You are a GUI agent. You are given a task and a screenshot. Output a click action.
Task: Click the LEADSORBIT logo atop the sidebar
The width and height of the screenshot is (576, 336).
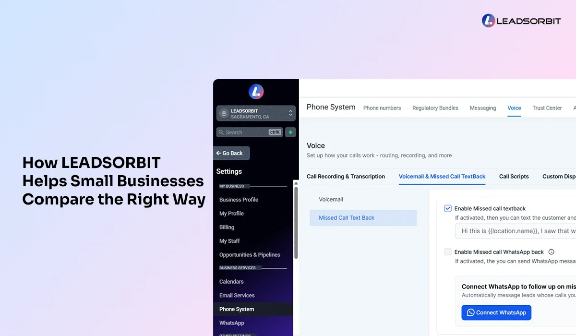pos(256,91)
